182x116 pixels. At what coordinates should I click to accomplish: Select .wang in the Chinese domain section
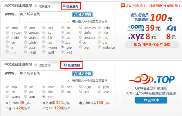click(x=7, y=96)
